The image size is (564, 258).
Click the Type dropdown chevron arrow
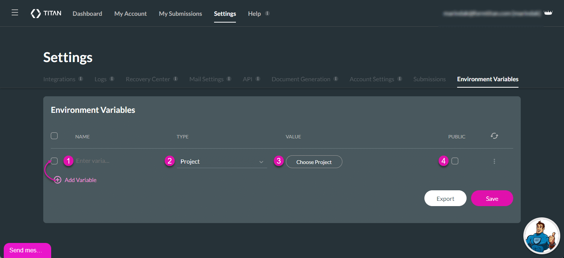(261, 162)
